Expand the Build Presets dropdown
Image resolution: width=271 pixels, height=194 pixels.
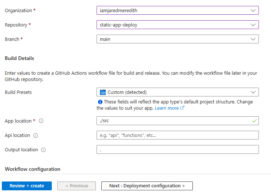tap(177, 92)
